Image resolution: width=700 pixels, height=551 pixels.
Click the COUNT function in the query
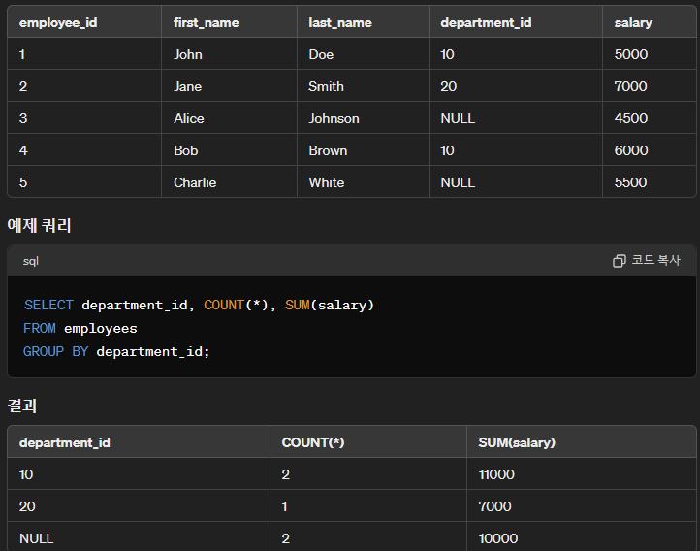(224, 305)
